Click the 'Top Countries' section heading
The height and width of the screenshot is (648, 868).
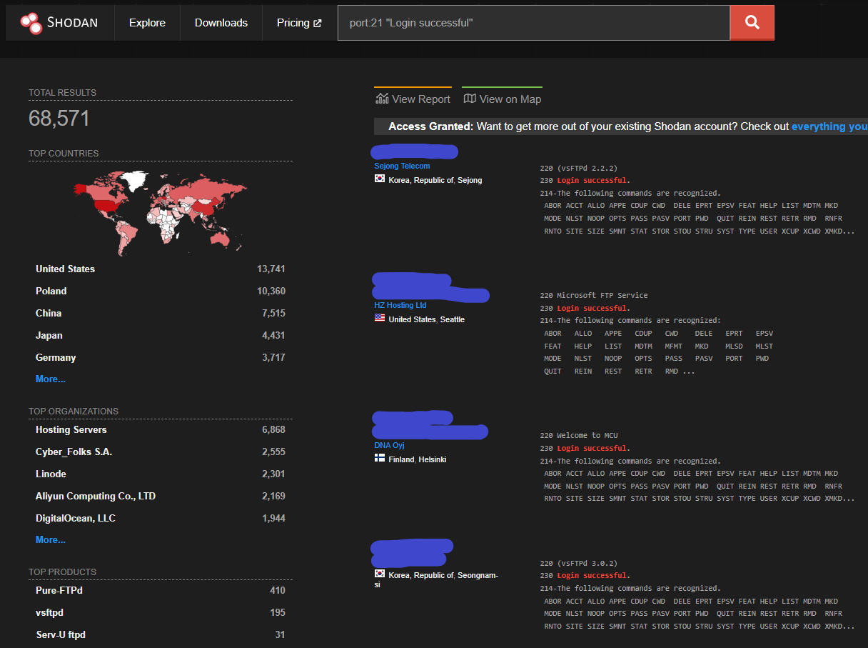tap(64, 153)
